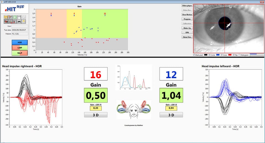Enable Histogram checkbox
The image size is (265, 143).
240,55
